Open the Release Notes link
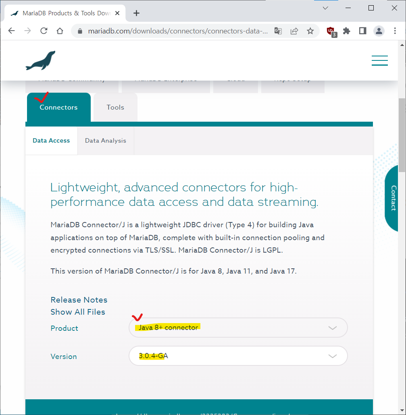 79,300
